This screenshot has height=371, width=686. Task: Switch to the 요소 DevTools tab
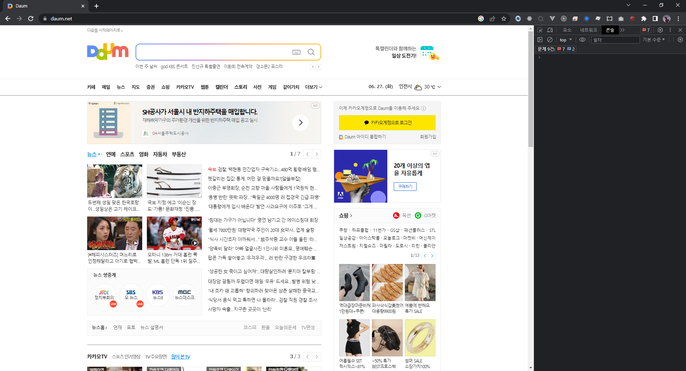[x=567, y=30]
